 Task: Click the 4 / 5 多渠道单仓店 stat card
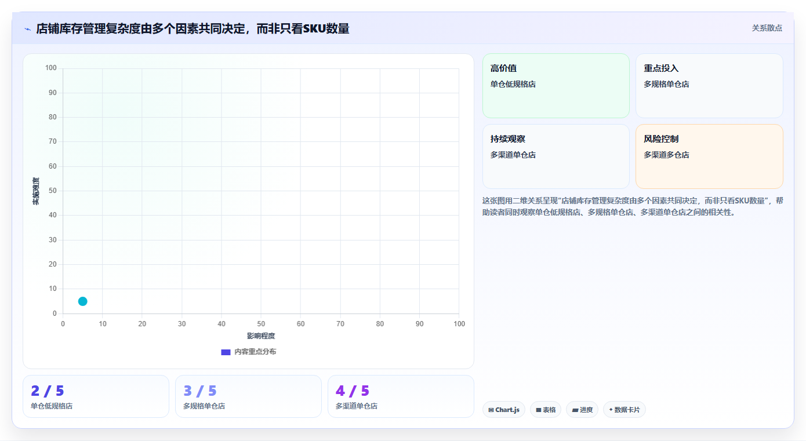(x=401, y=396)
